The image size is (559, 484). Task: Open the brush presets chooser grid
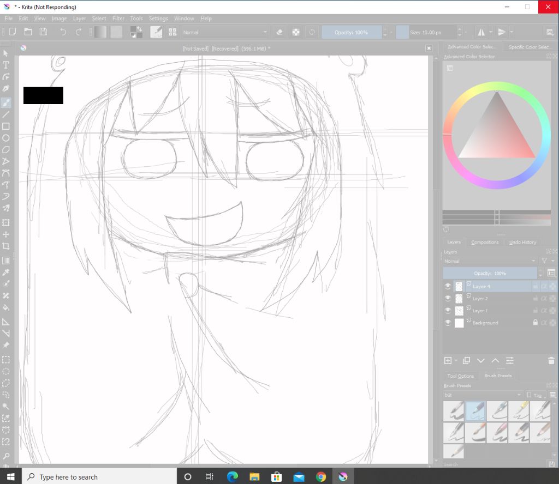(x=173, y=32)
